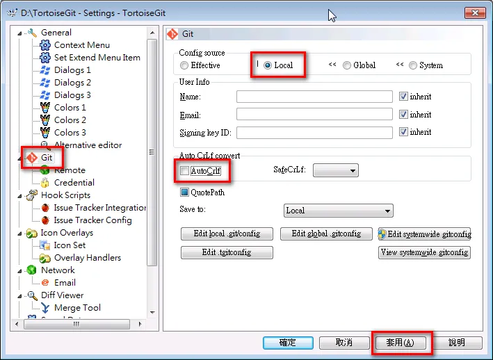
Task: Open the Remote settings page
Action: point(70,170)
